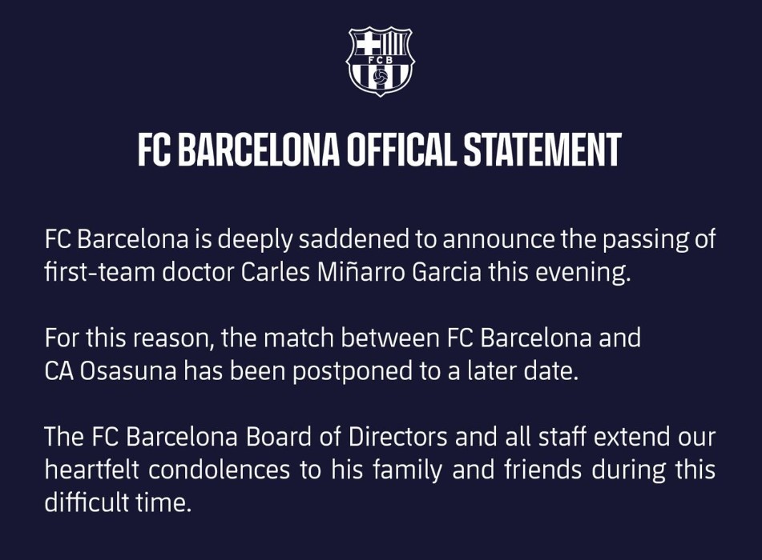Click the FCB letters on the crest
This screenshot has width=762, height=560.
tap(380, 61)
